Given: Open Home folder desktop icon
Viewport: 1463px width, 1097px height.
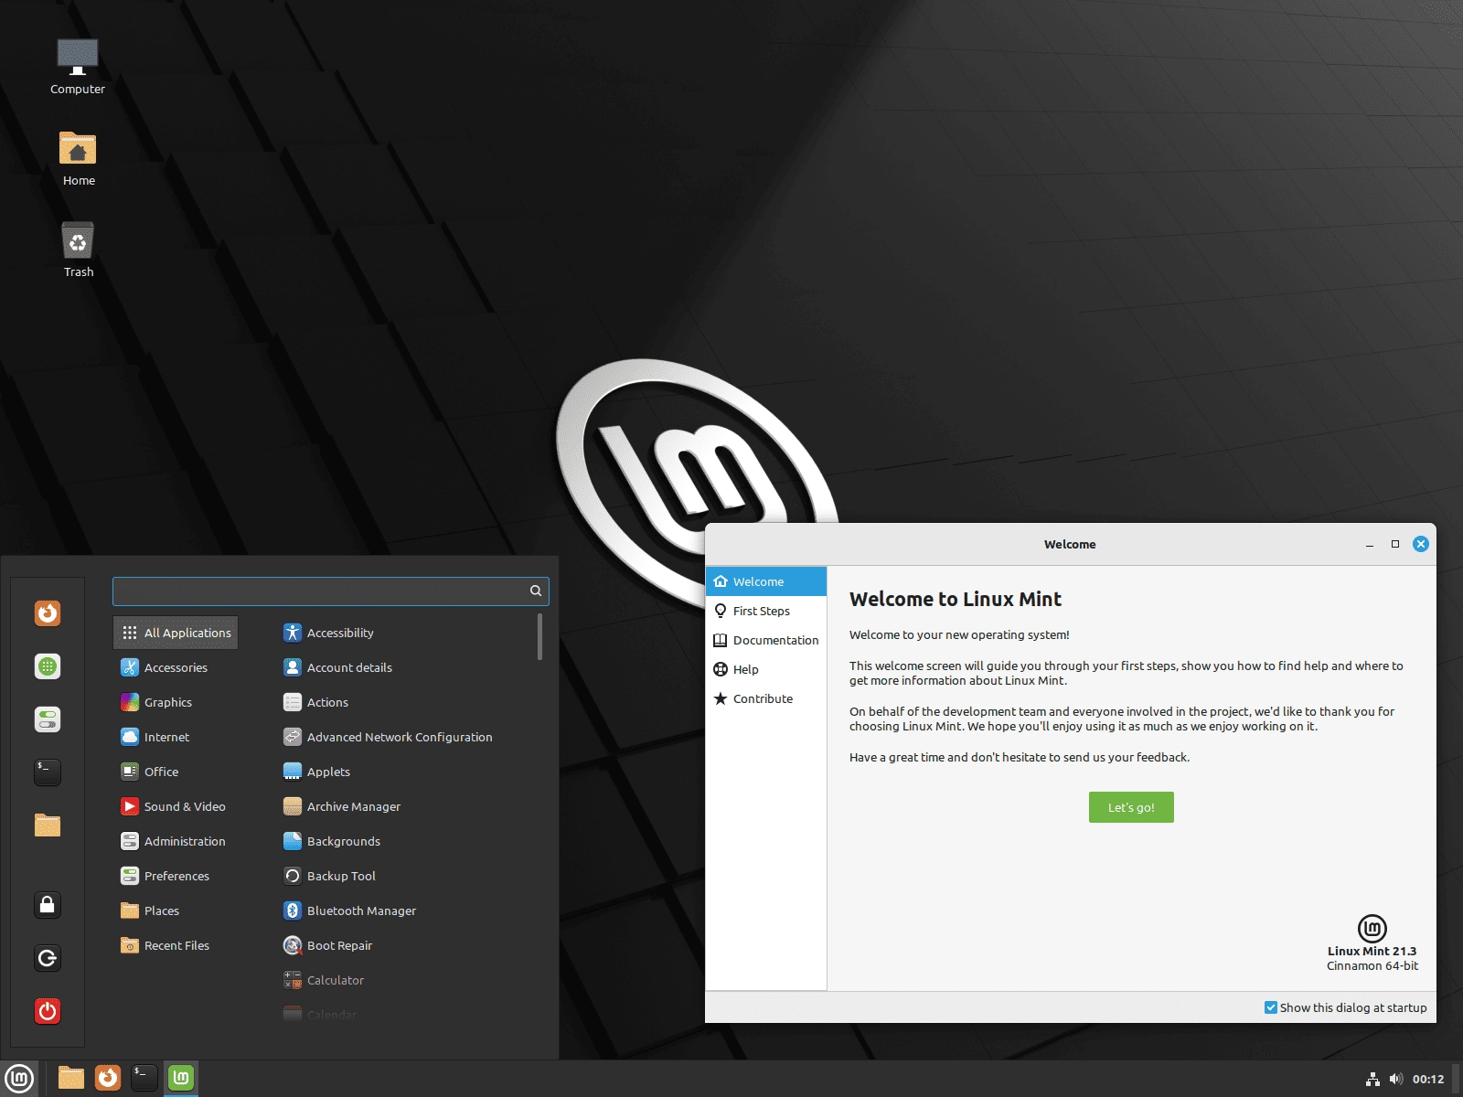Looking at the screenshot, I should 78,158.
